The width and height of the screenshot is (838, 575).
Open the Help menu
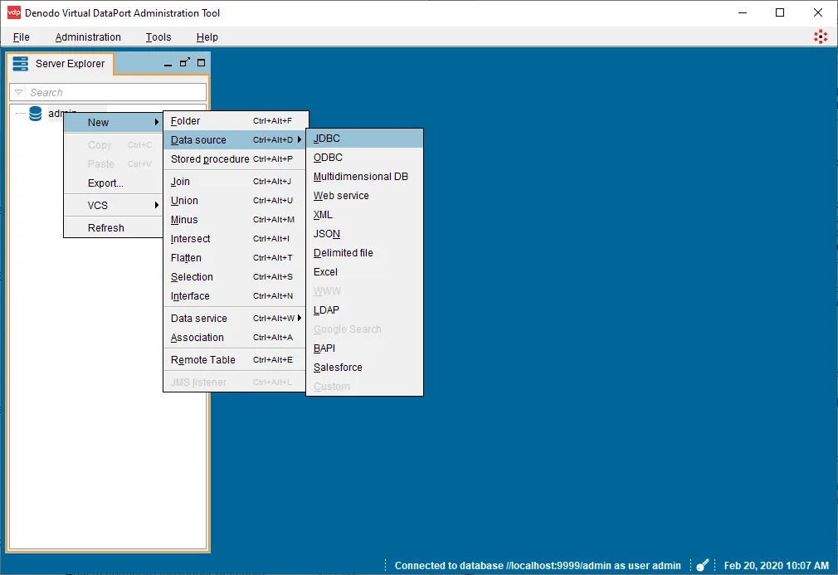pyautogui.click(x=207, y=37)
